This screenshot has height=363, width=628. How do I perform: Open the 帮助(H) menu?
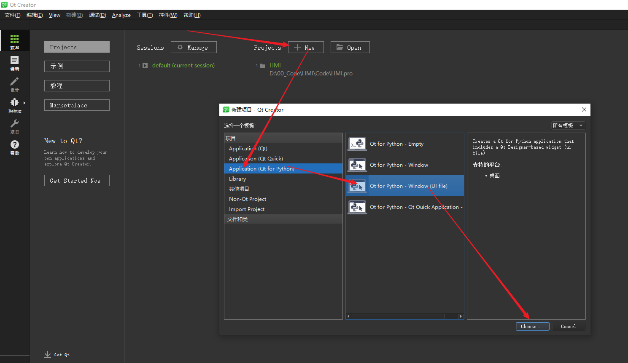(x=192, y=15)
